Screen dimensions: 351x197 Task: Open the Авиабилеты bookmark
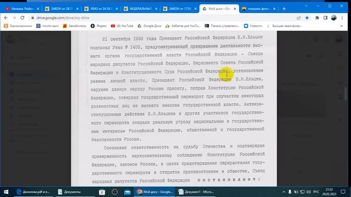(x=75, y=26)
